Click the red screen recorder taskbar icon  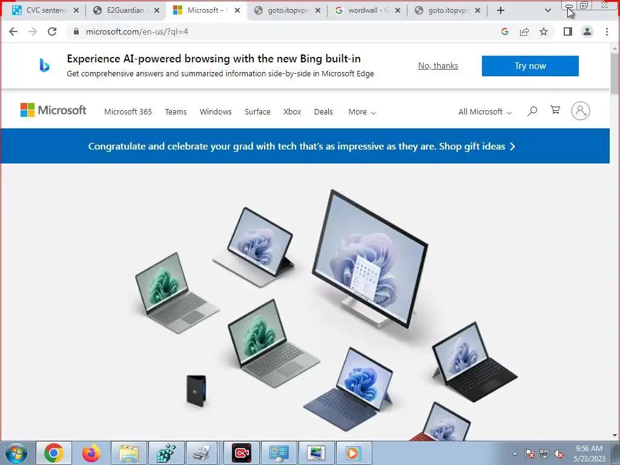[x=241, y=453]
